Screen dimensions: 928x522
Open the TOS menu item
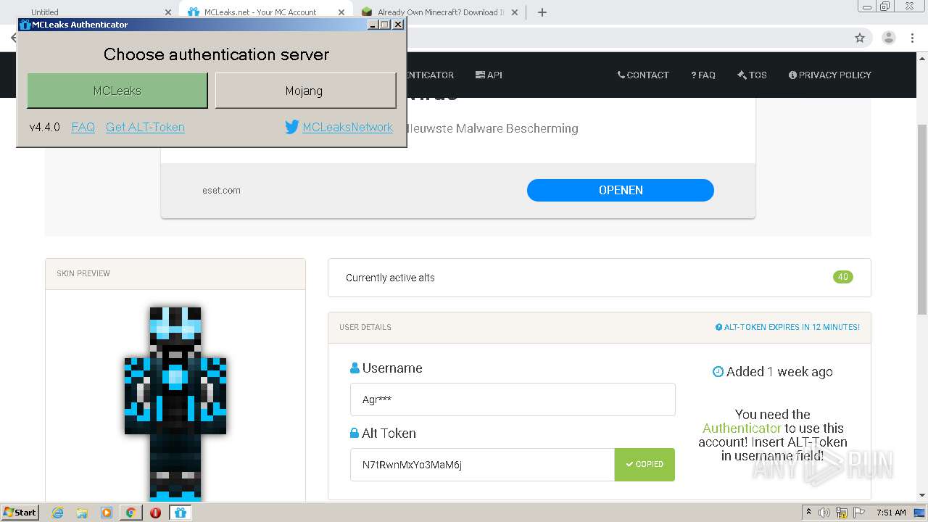point(752,75)
